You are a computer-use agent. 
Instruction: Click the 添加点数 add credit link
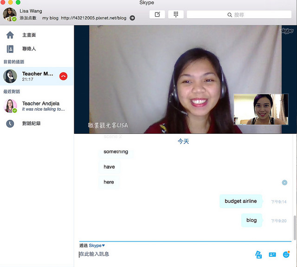(28, 18)
